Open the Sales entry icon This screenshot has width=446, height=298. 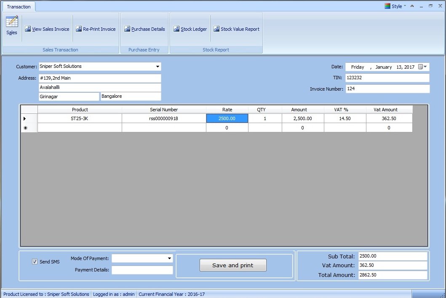[12, 25]
